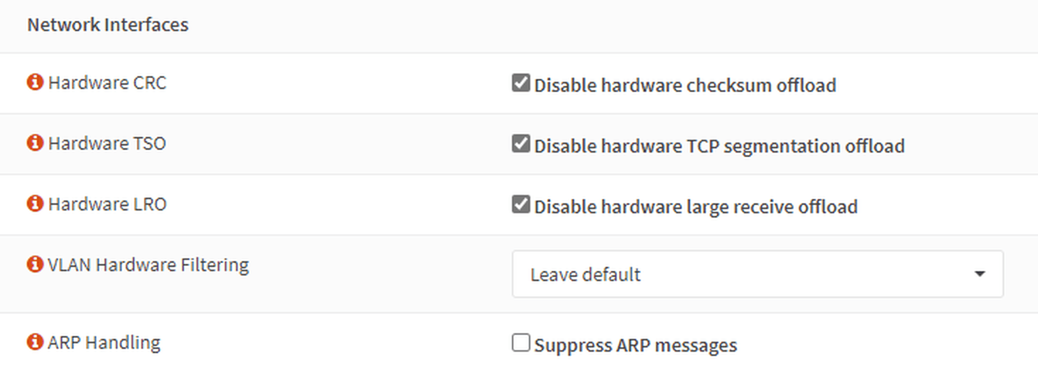Enable the Suppress ARP messages checkbox
Viewport: 1038px width, 370px height.
click(x=521, y=343)
